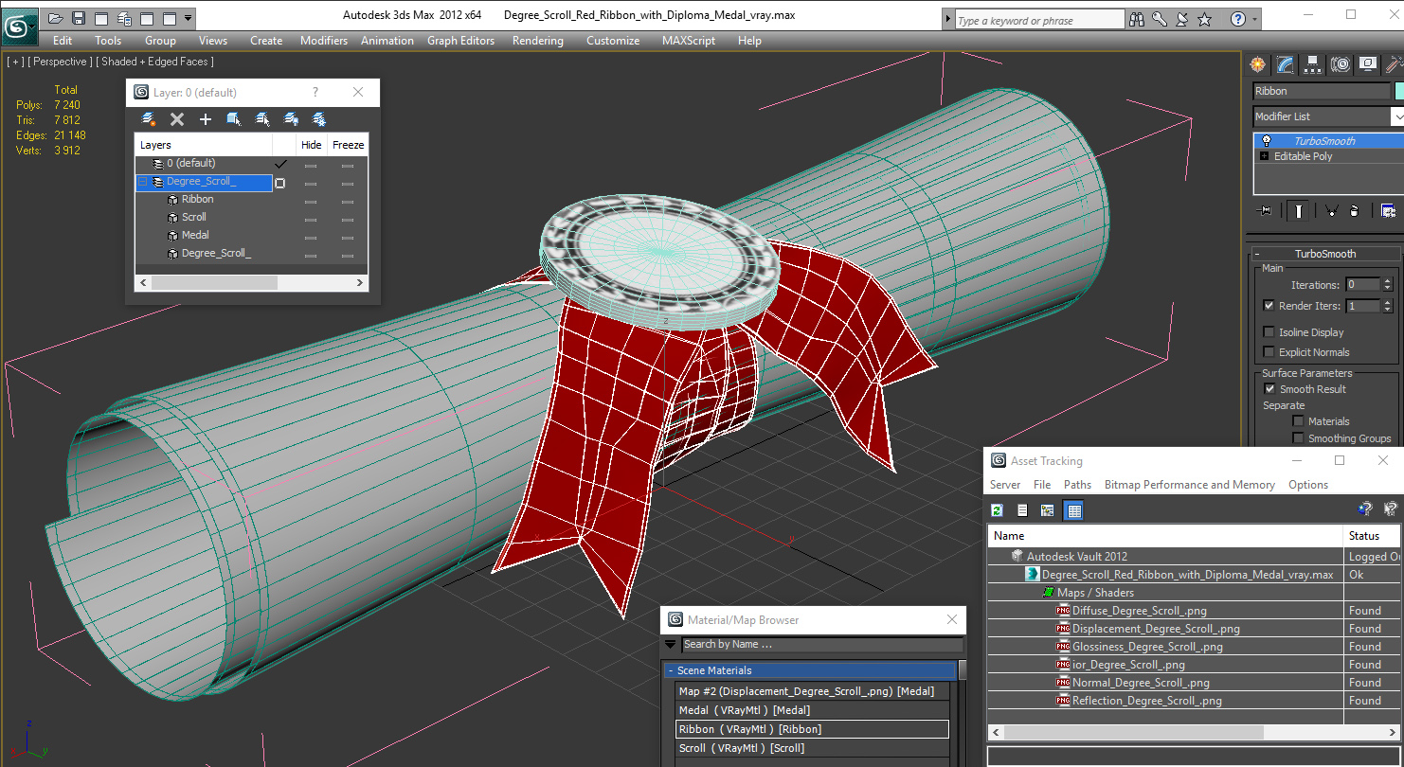Set 0 (default) layer as current checkmark
This screenshot has height=767, width=1404.
click(280, 164)
